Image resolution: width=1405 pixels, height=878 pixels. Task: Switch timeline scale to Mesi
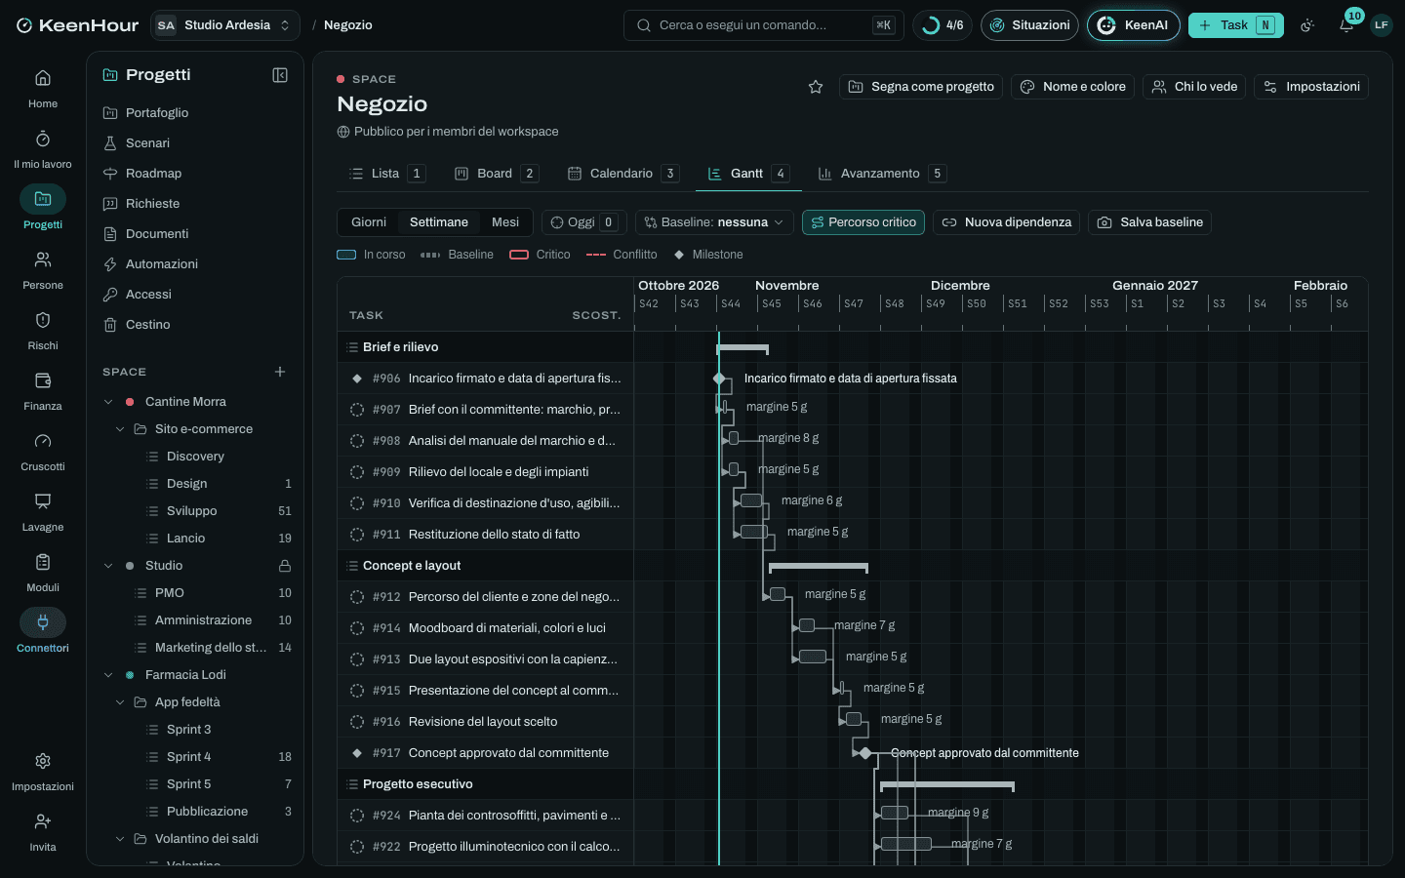(505, 222)
